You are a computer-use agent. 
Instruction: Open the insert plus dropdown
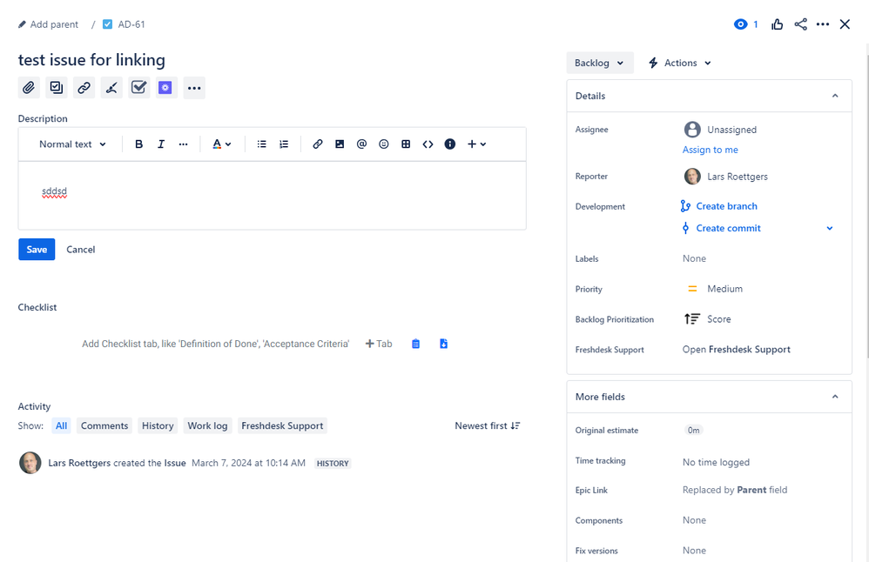pos(476,144)
